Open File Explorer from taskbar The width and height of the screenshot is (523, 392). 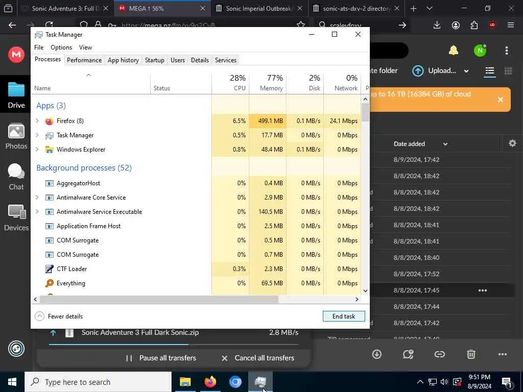click(185, 382)
